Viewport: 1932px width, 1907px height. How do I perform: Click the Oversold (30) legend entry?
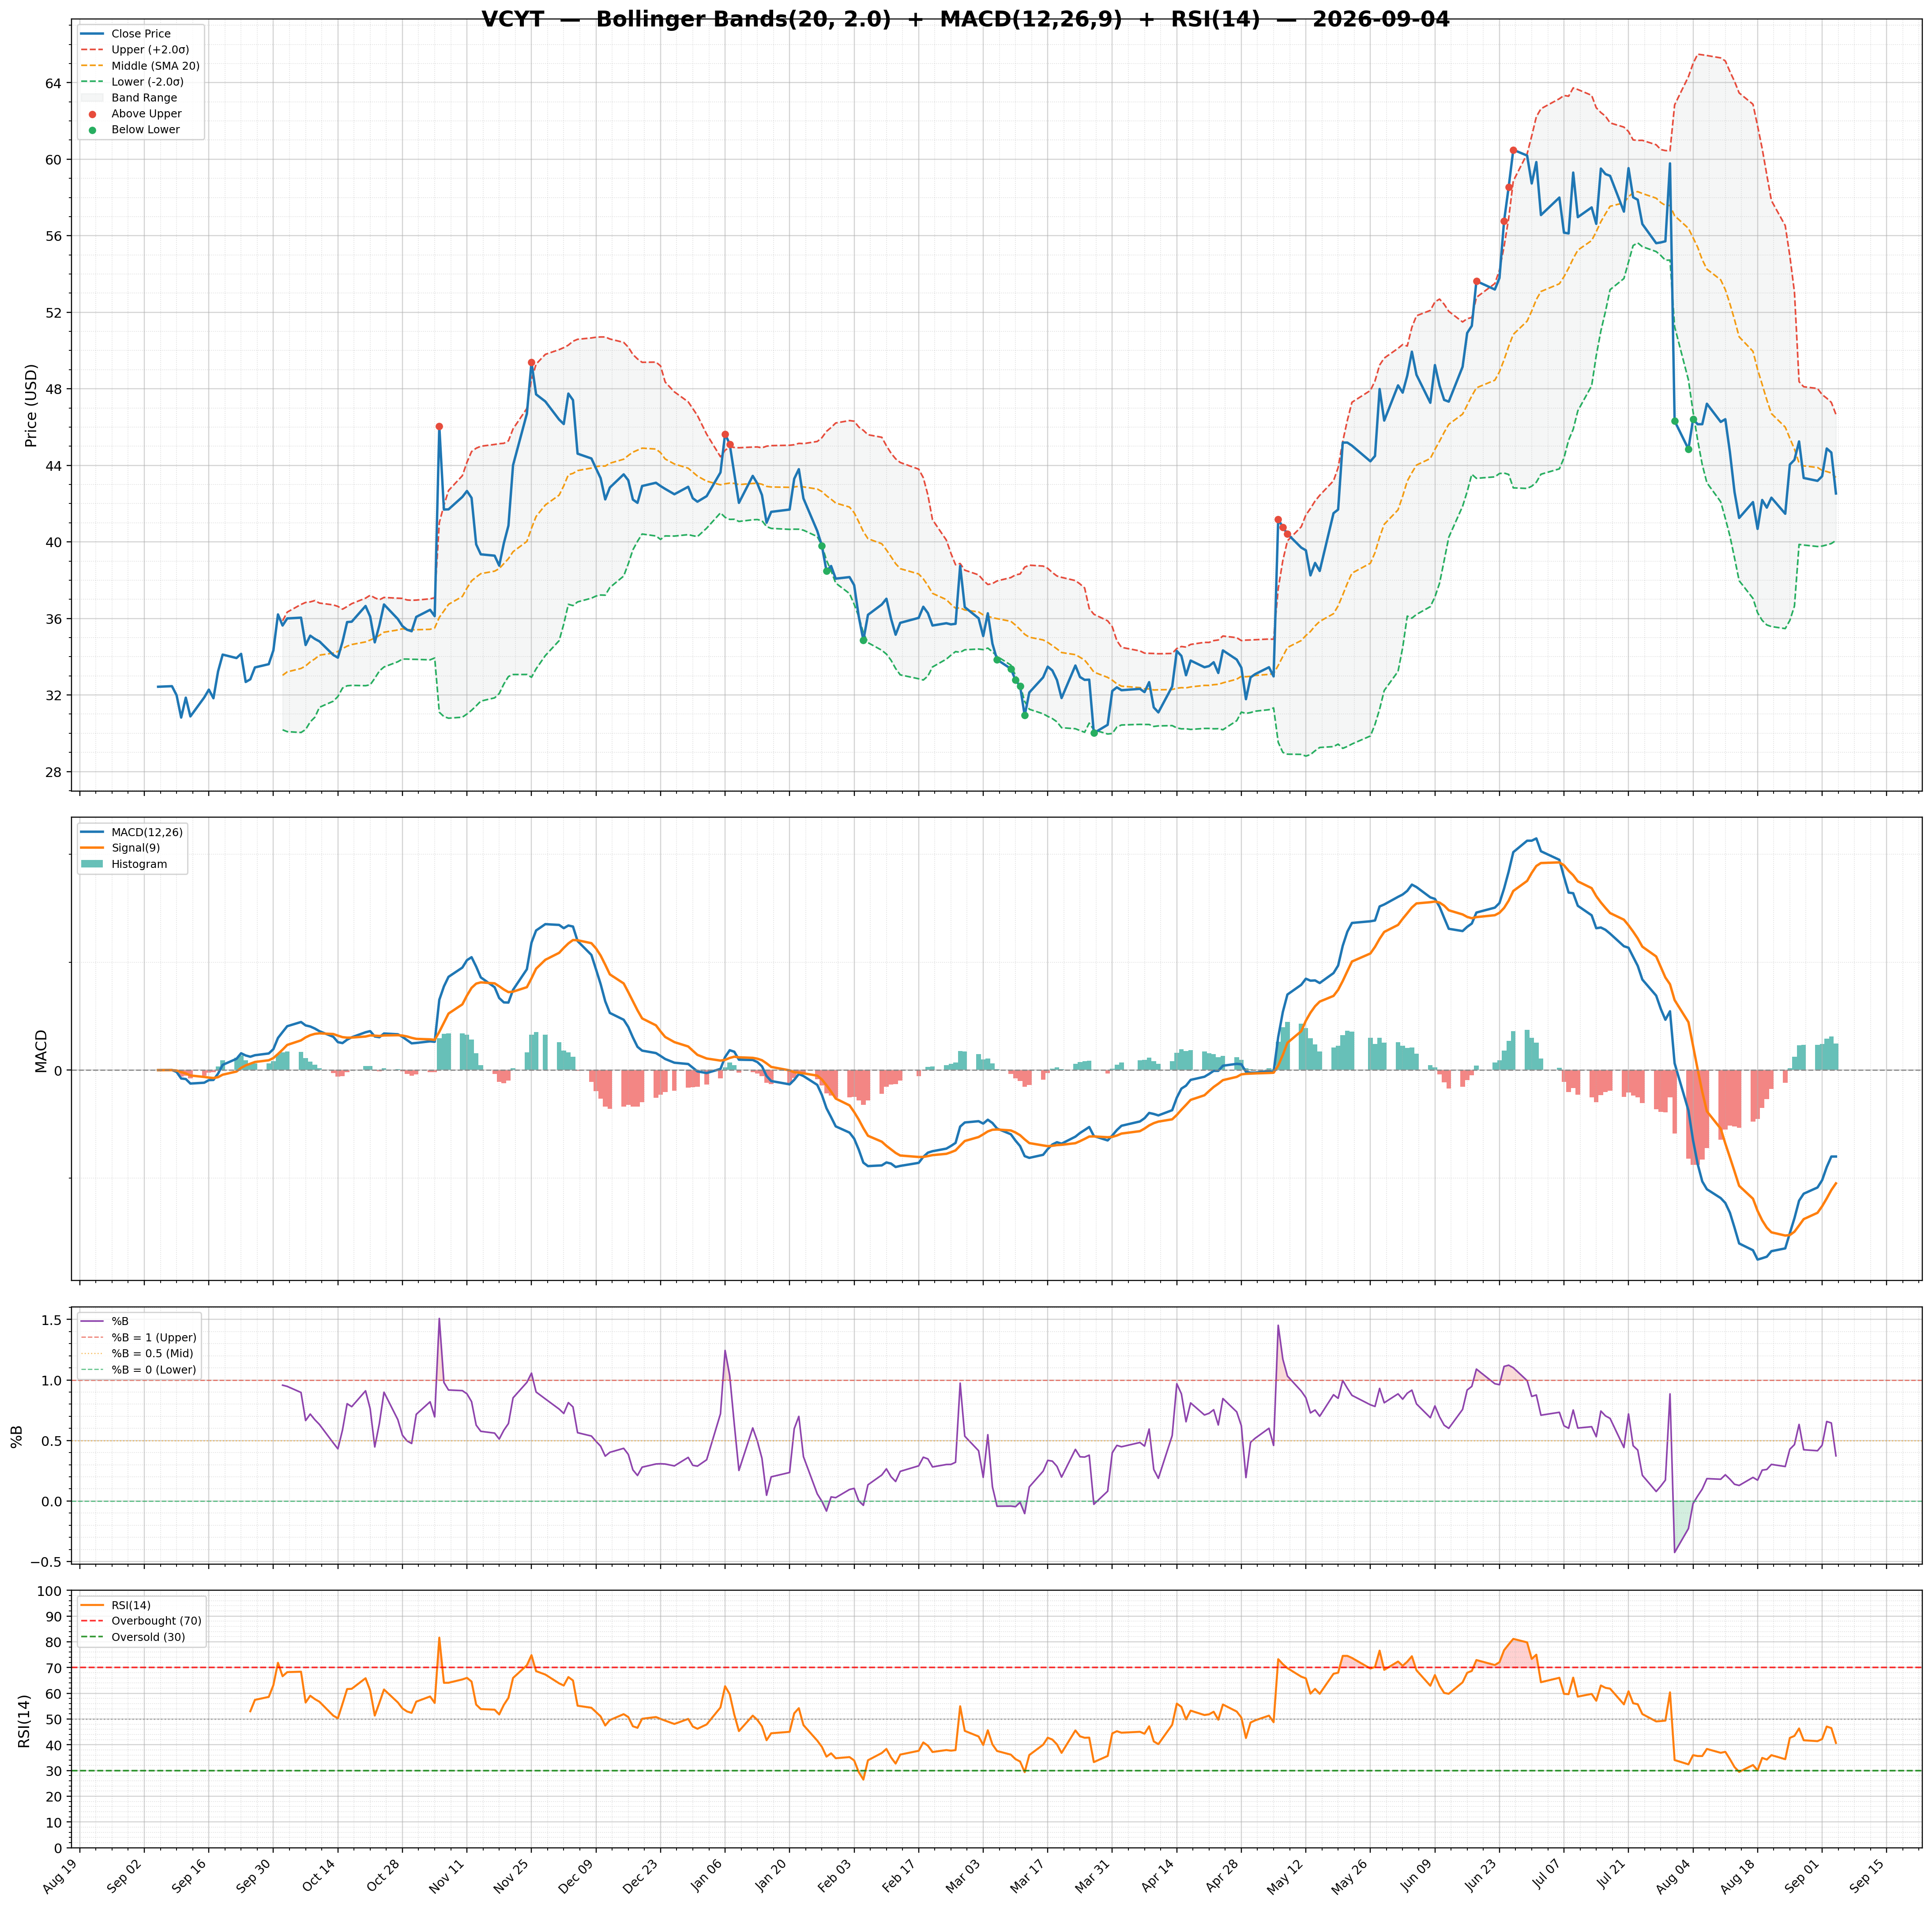click(131, 1637)
